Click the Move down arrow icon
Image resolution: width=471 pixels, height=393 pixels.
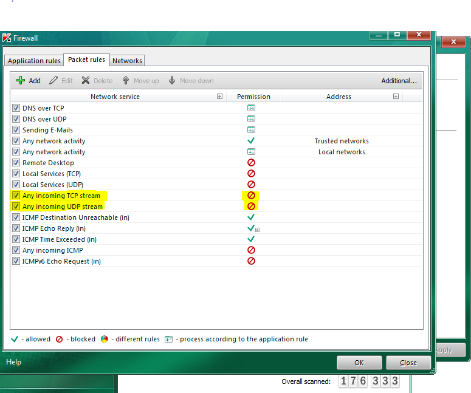point(172,80)
